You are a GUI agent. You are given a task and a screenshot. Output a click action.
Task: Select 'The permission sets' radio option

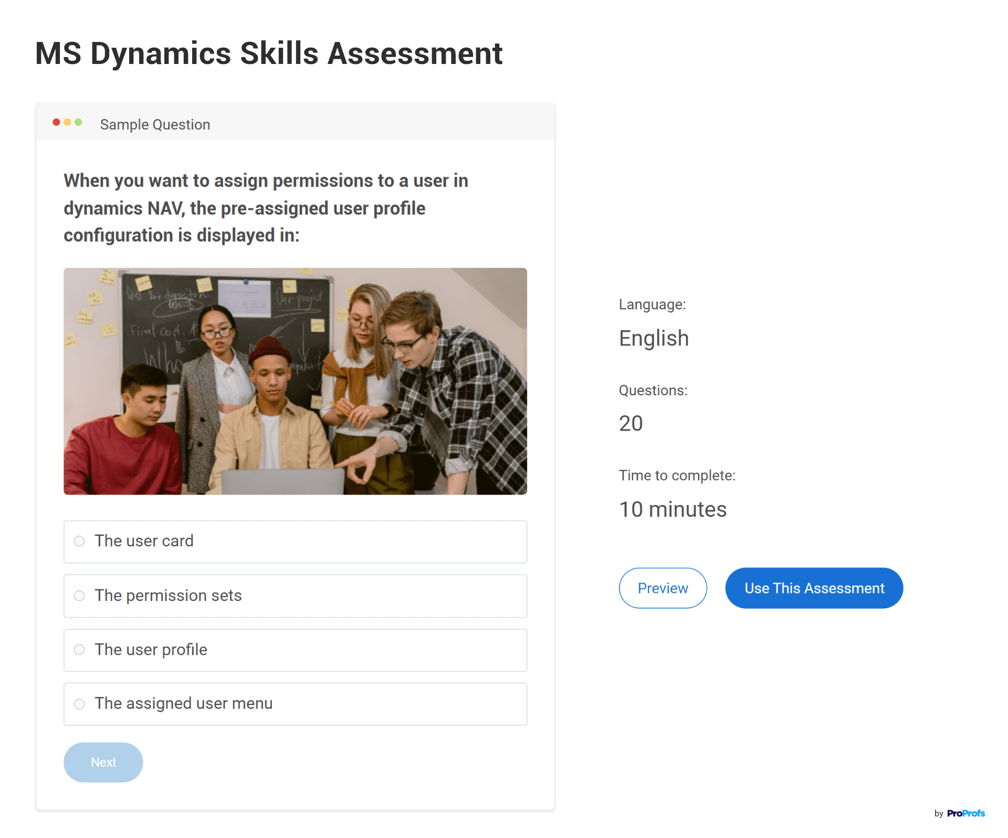79,596
